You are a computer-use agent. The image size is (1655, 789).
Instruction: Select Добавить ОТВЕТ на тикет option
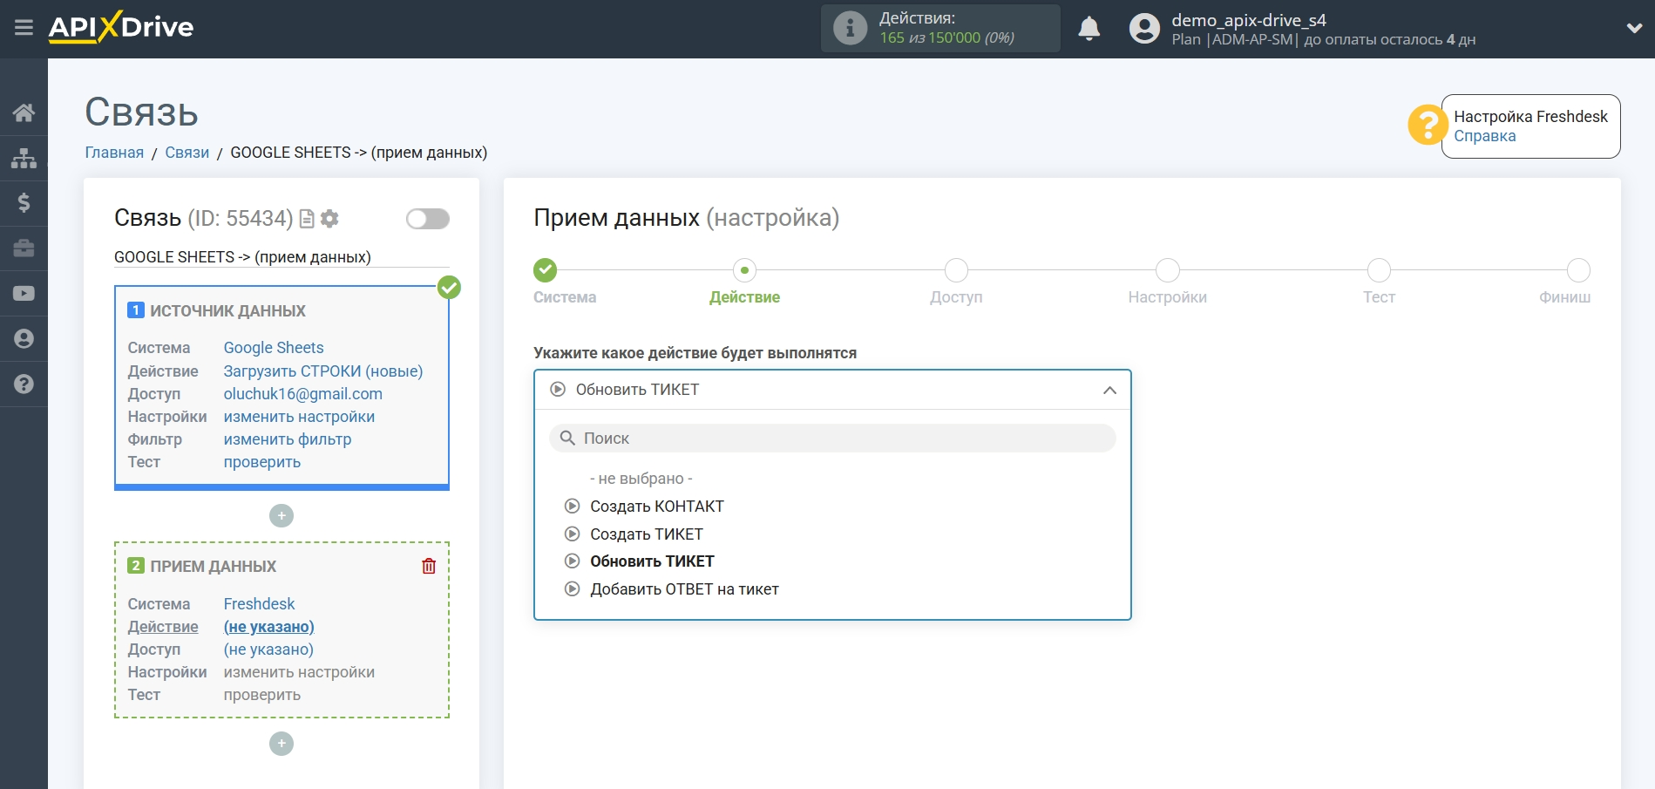tap(684, 589)
